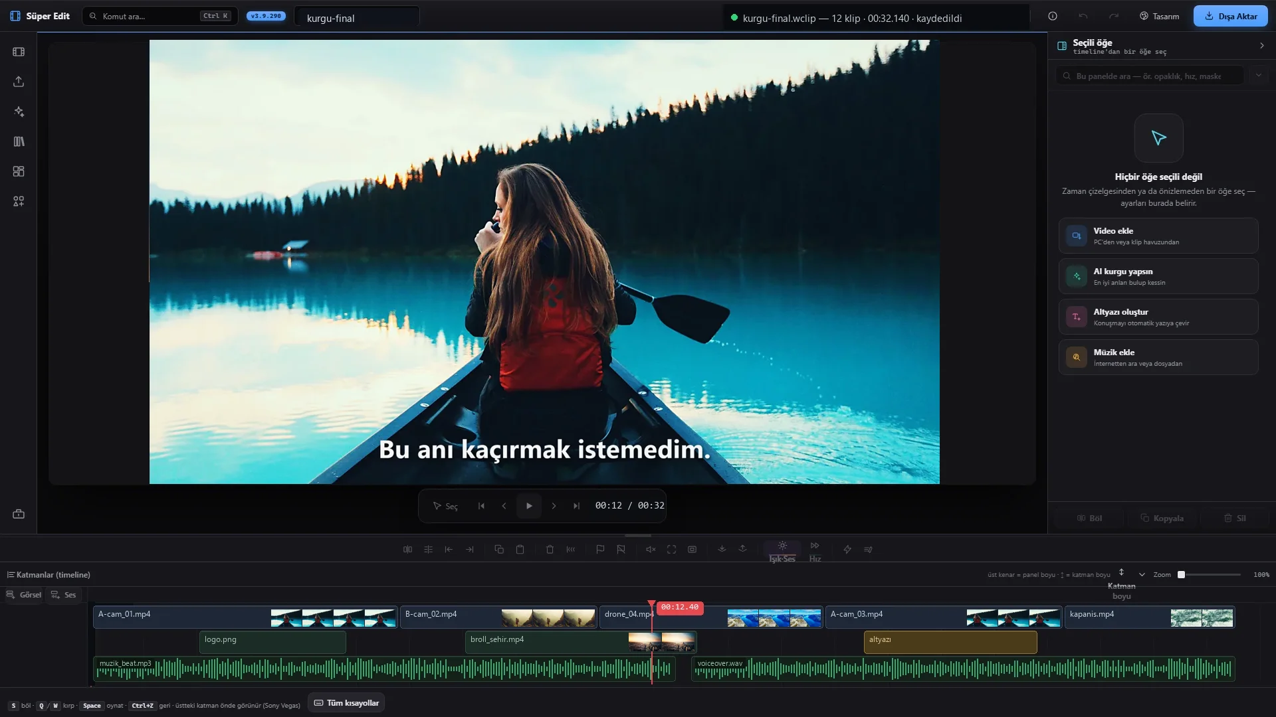Click the mute speaker icon in toolbar
Viewport: 1276px width, 717px height.
click(651, 550)
